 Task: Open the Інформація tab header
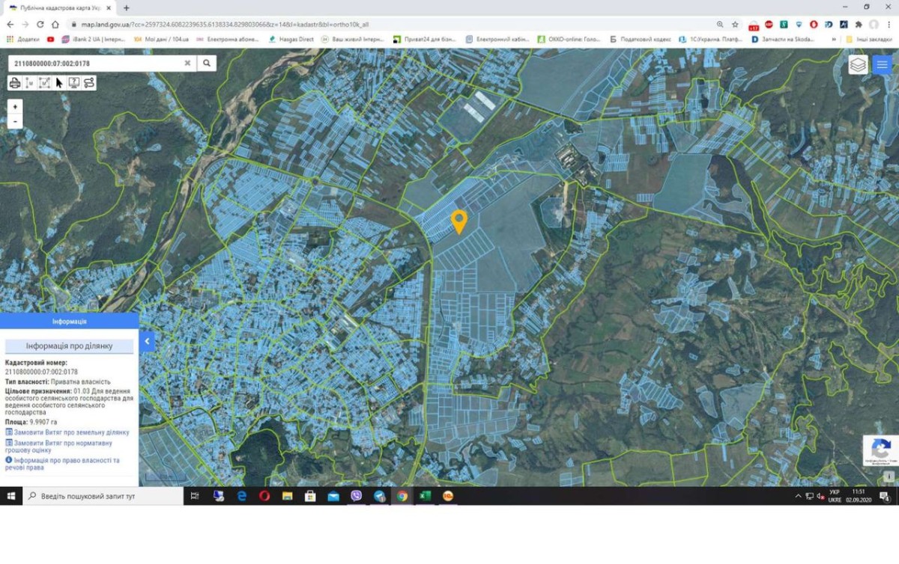coord(69,321)
